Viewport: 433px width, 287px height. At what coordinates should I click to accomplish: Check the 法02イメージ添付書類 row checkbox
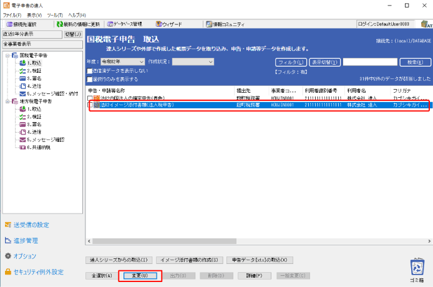click(x=90, y=105)
